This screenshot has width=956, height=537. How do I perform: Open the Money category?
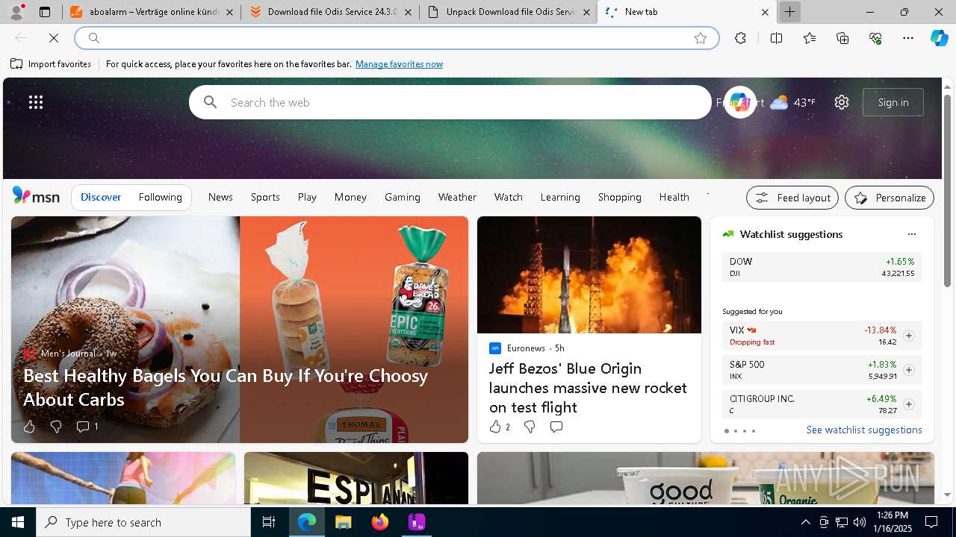350,197
